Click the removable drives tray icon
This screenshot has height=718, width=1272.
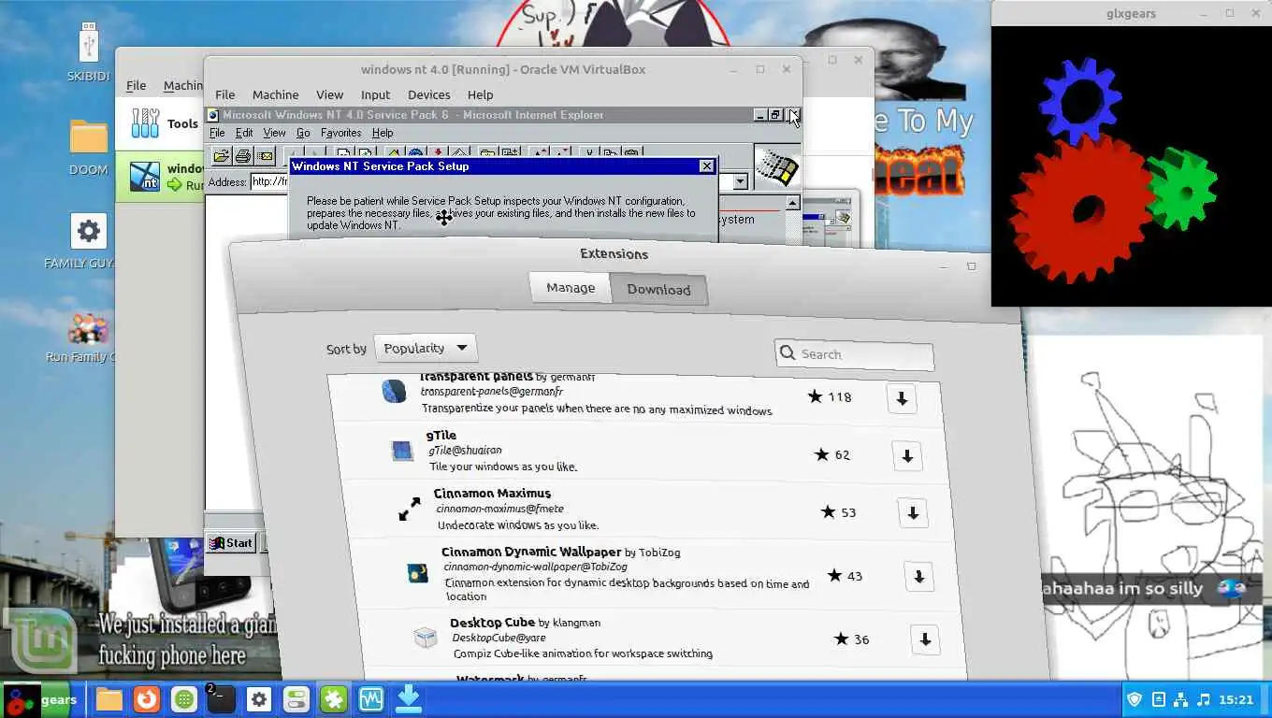pos(1158,699)
